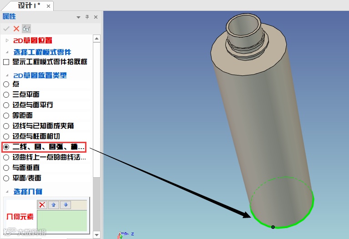The height and width of the screenshot is (239, 349).
Task: Switch to the 设计1 tab
Action: tap(29, 5)
